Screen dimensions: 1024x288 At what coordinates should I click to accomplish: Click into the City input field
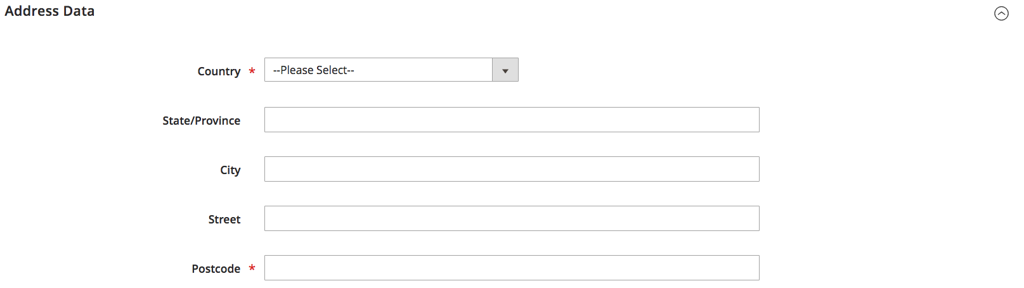tap(512, 169)
